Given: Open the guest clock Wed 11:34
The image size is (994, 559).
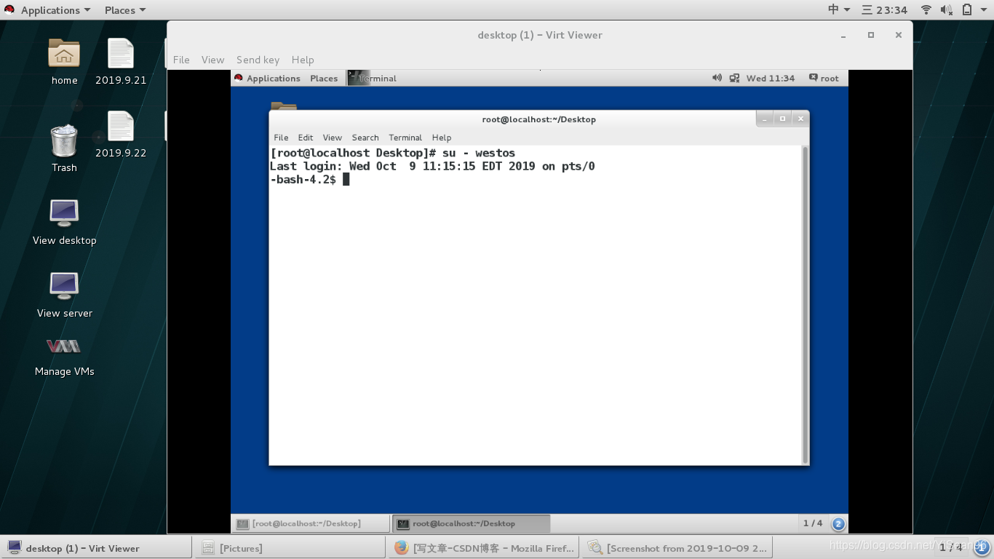Looking at the screenshot, I should point(771,78).
